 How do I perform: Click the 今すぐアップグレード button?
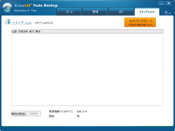(140, 22)
